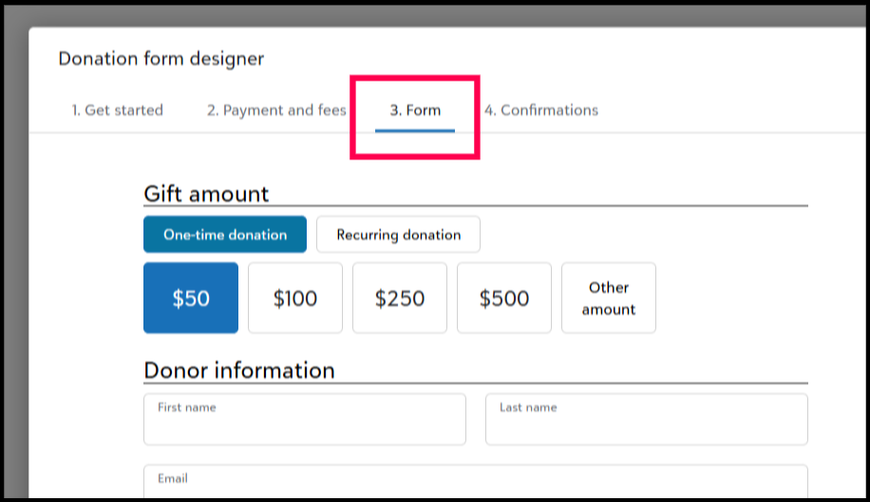Click the Donation form designer title
This screenshot has width=870, height=502.
161,59
